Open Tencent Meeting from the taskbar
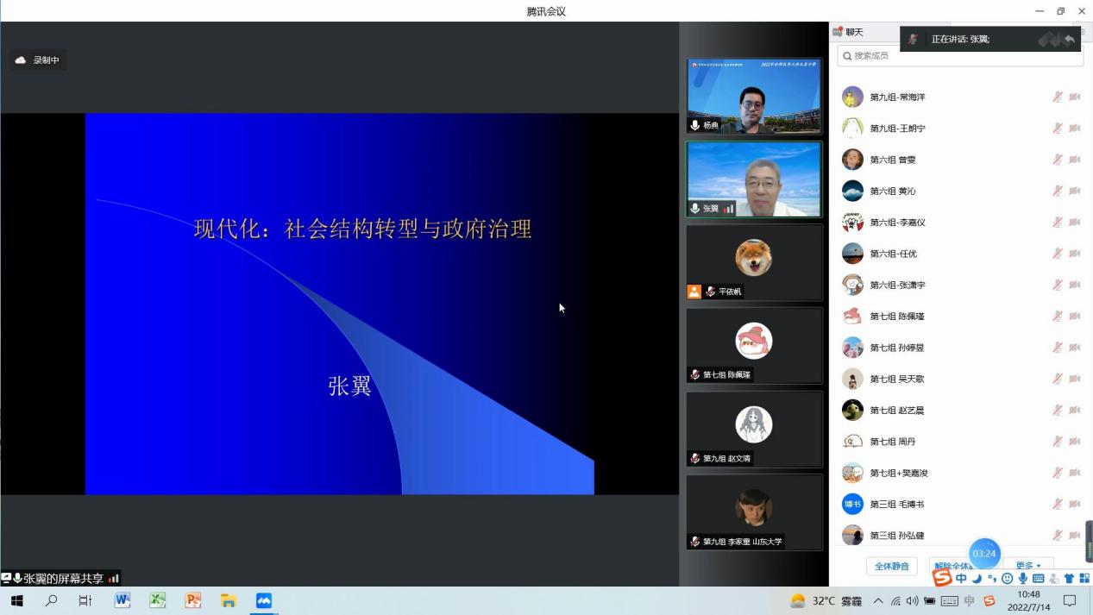 263,600
